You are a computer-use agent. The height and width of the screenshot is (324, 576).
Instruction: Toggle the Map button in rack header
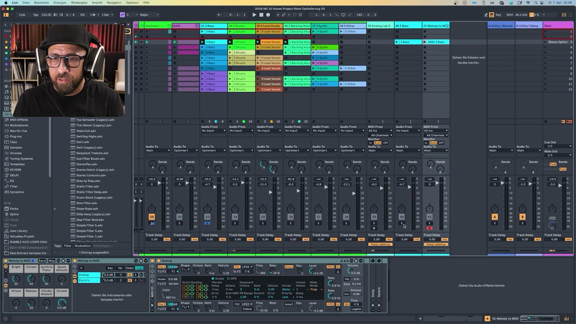click(52, 261)
